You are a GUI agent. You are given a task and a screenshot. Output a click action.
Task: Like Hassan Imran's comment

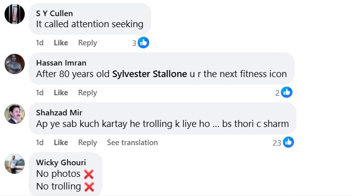pyautogui.click(x=61, y=92)
